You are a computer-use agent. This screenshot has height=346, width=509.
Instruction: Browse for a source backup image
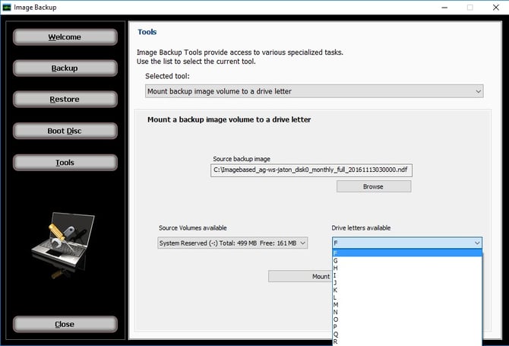373,186
